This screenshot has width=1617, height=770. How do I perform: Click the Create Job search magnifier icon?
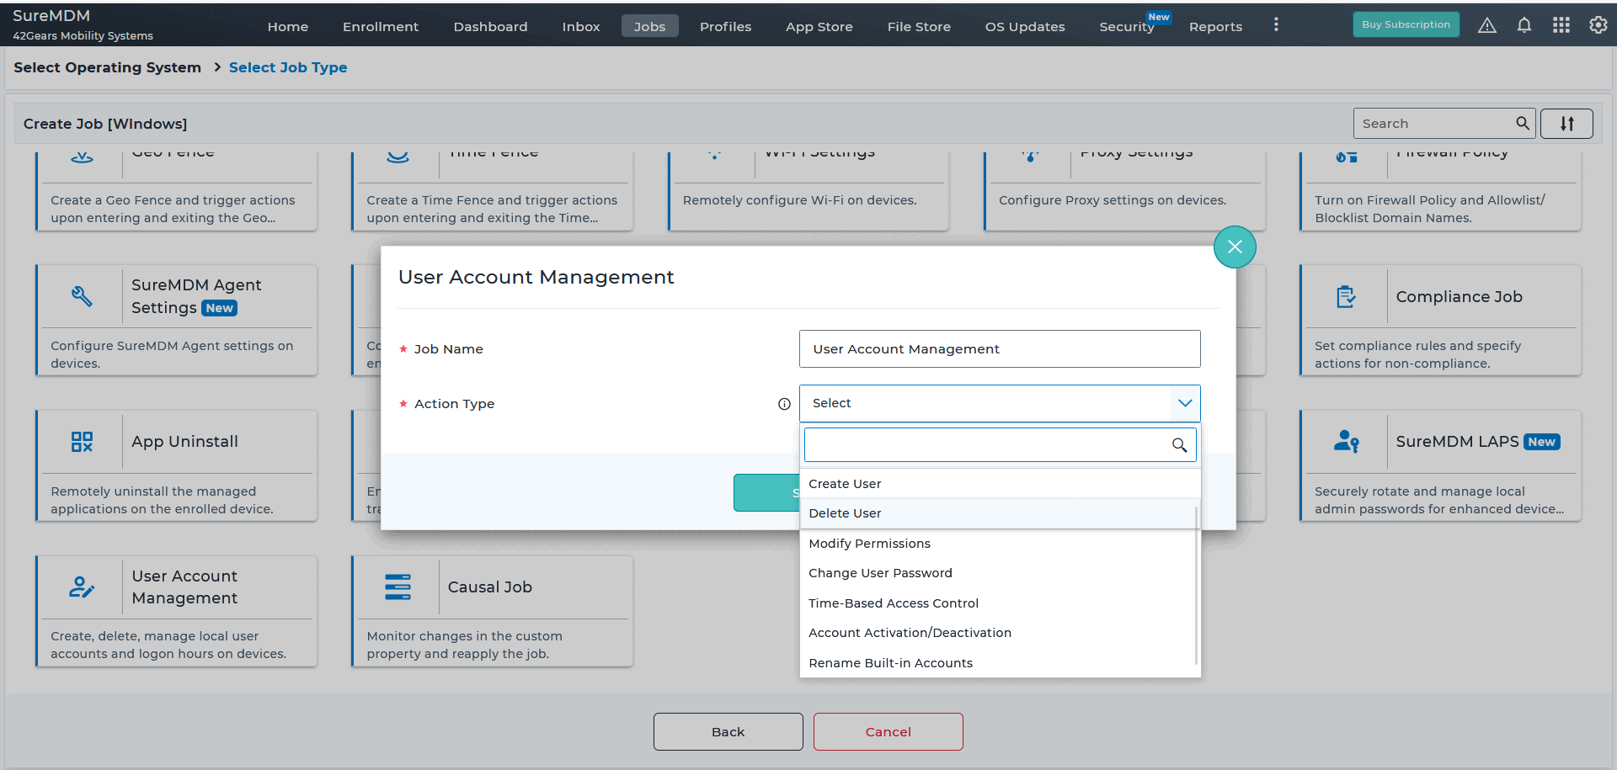pyautogui.click(x=1522, y=123)
